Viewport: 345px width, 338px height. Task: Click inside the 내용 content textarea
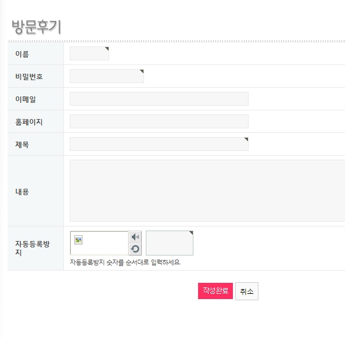point(207,191)
